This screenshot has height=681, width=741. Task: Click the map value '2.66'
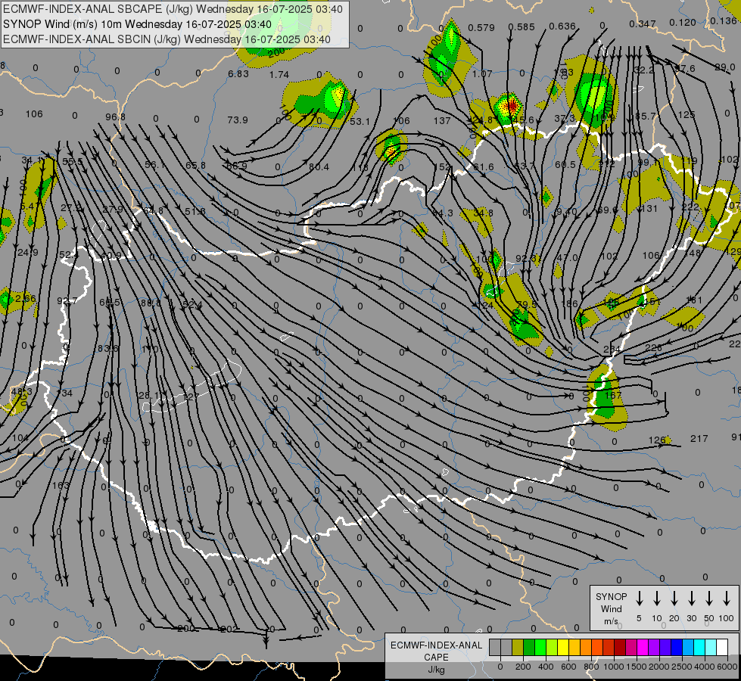click(x=25, y=298)
